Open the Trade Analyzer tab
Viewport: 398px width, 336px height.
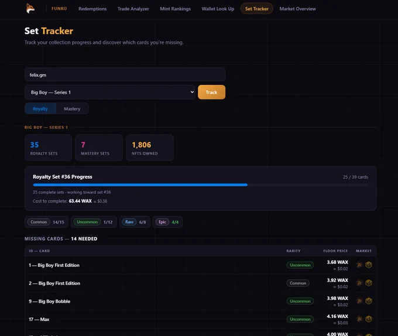[x=133, y=9]
